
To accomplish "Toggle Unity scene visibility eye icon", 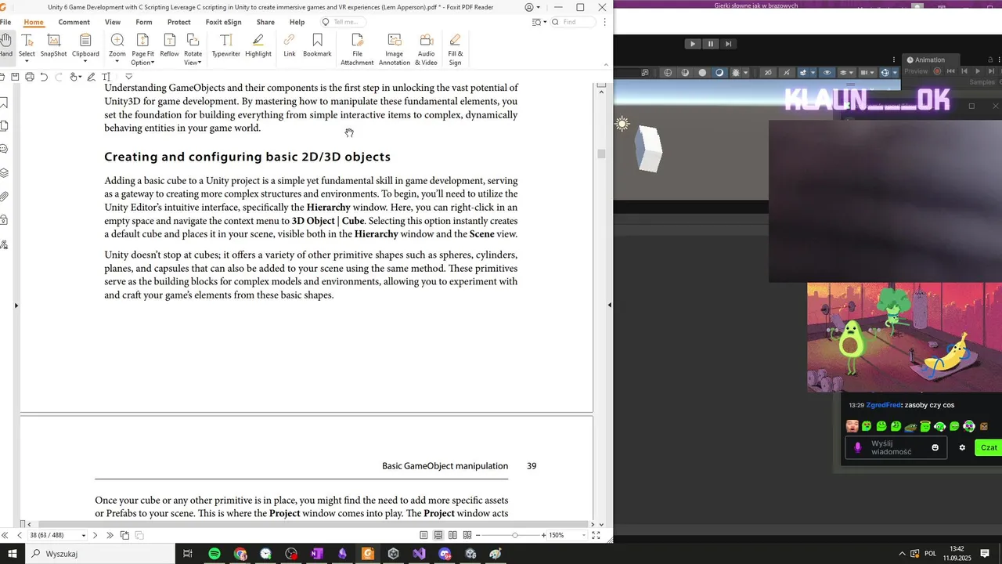I will [x=827, y=73].
